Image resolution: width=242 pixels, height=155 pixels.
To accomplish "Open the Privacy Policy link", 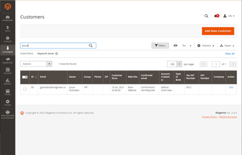I will pos(209,117).
